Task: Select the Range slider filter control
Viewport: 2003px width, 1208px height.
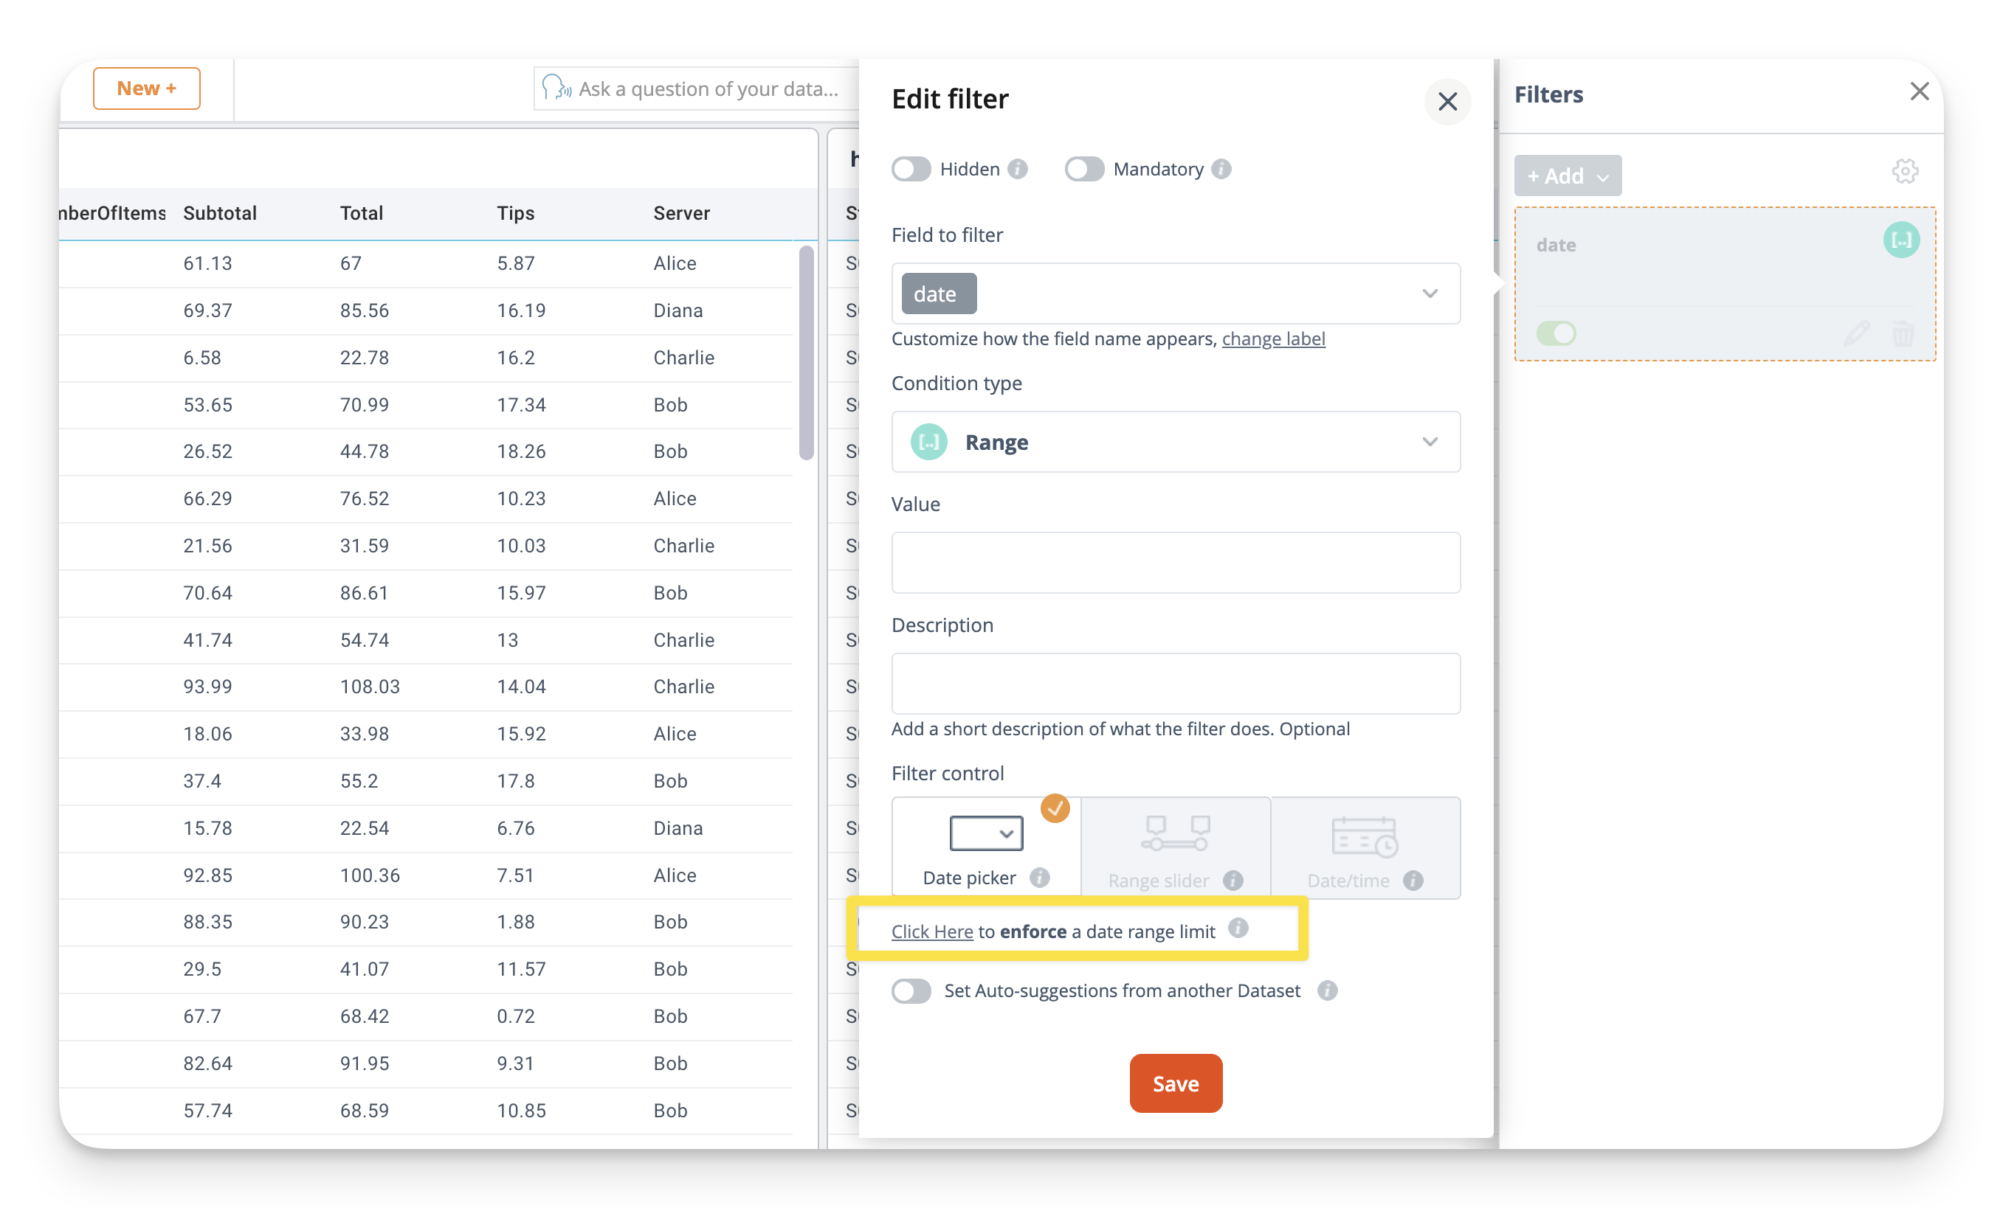Action: 1175,847
